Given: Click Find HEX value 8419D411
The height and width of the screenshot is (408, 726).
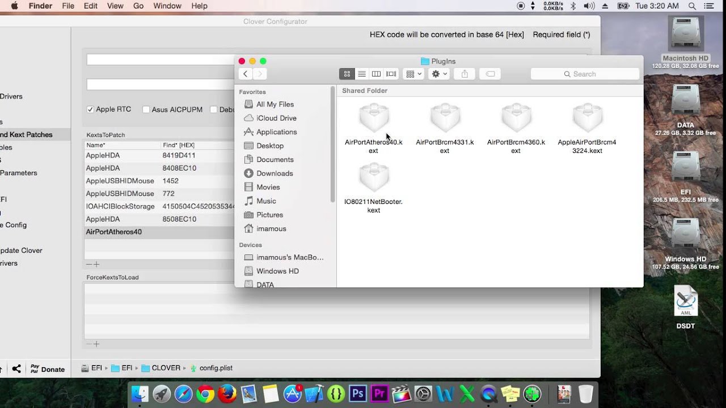Looking at the screenshot, I should [x=179, y=155].
